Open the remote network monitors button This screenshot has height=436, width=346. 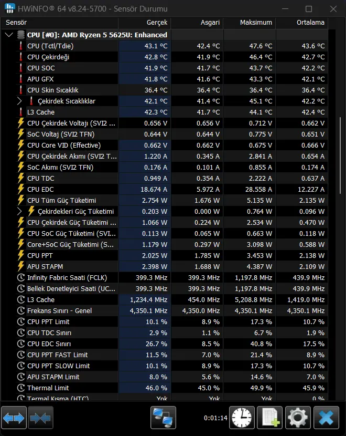(x=163, y=418)
